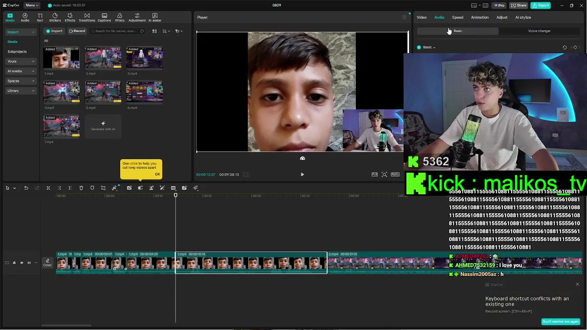Open the Filters panel

(x=120, y=17)
